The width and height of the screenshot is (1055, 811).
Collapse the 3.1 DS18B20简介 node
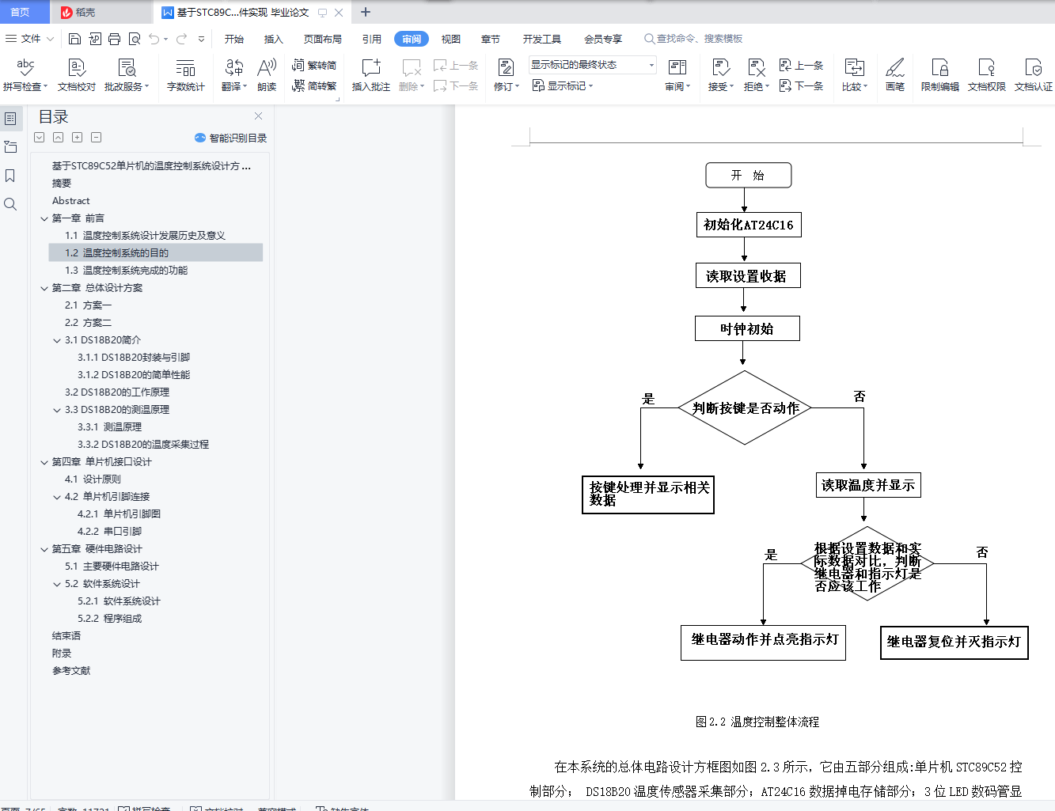point(57,340)
